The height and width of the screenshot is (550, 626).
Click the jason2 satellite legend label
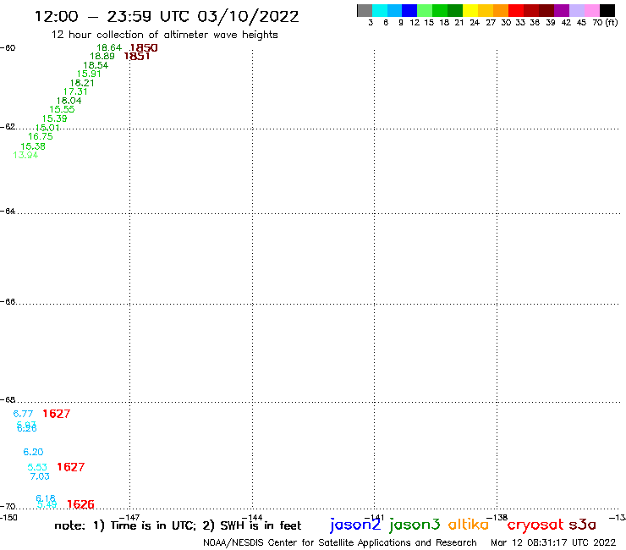(355, 525)
